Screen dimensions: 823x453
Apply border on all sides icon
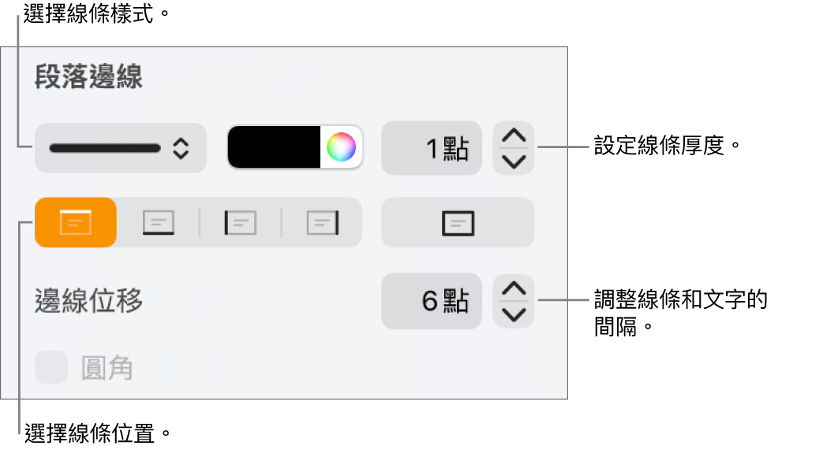tap(458, 222)
